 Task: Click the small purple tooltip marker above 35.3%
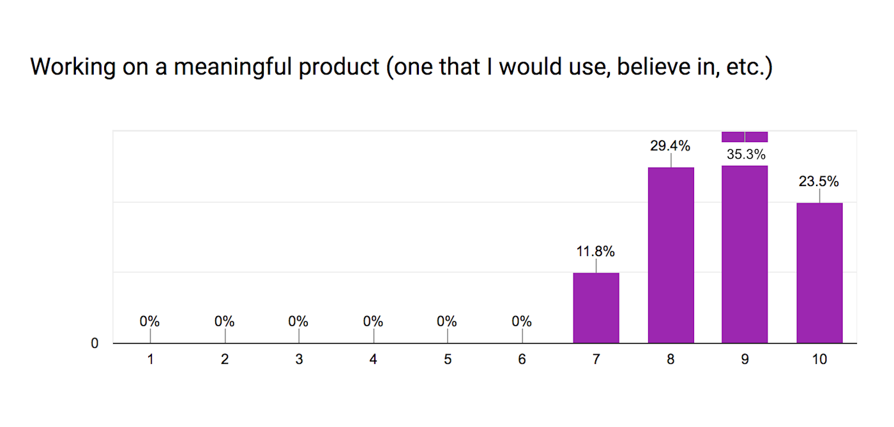[745, 136]
